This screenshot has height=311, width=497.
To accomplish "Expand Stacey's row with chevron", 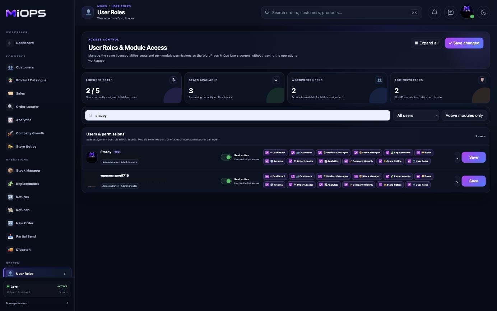I will point(457,158).
